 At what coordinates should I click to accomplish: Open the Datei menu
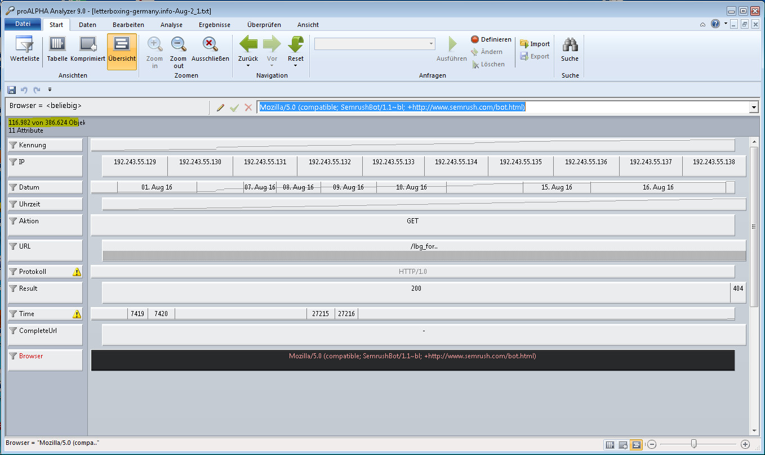pyautogui.click(x=23, y=24)
